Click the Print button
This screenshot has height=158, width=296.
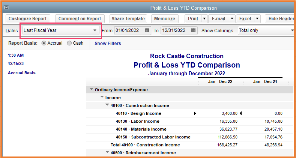coord(193,19)
